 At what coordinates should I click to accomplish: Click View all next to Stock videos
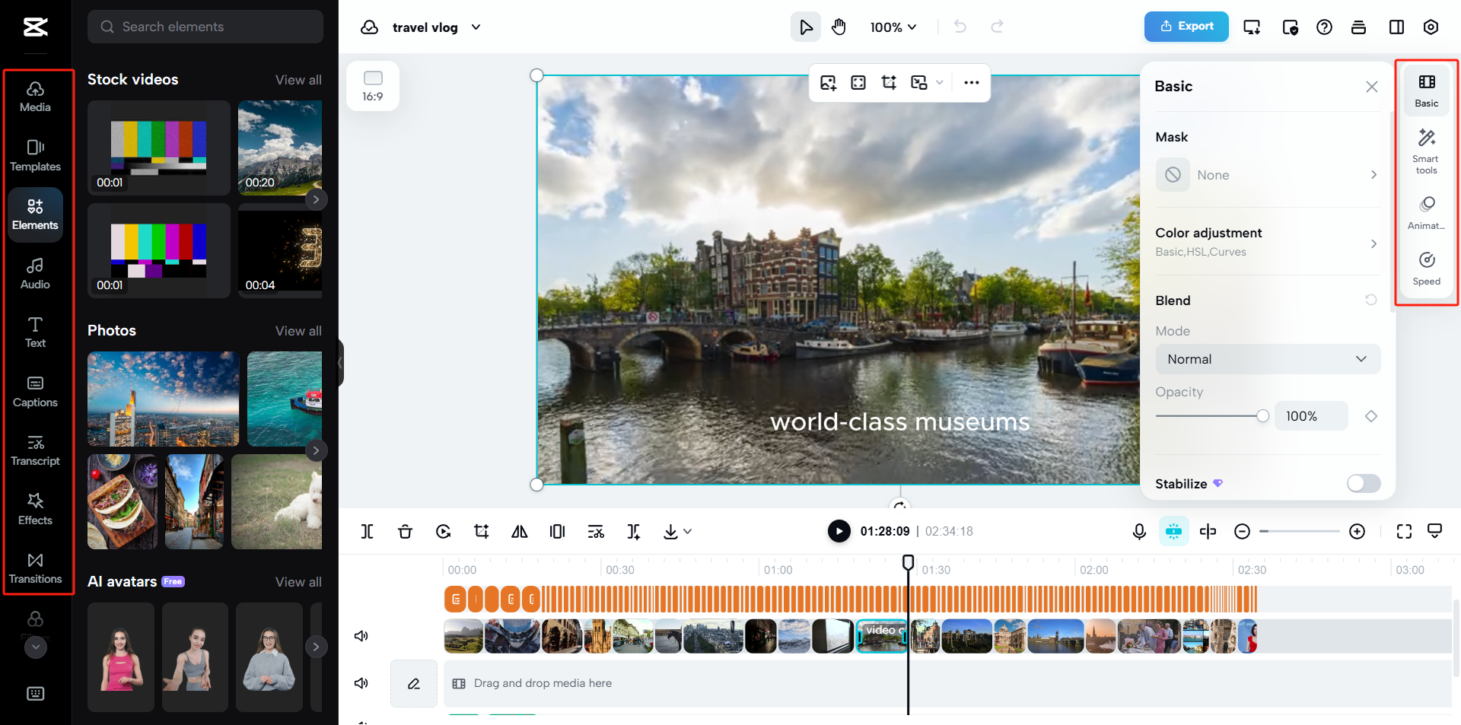[x=298, y=80]
